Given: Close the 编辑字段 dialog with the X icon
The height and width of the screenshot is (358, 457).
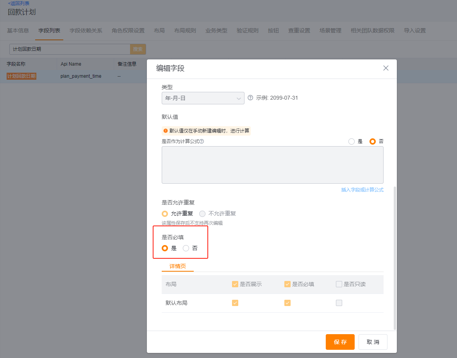Looking at the screenshot, I should click(x=386, y=68).
